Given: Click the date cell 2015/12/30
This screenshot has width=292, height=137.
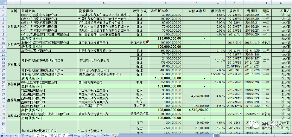Looking at the screenshot, I should [x=234, y=106].
